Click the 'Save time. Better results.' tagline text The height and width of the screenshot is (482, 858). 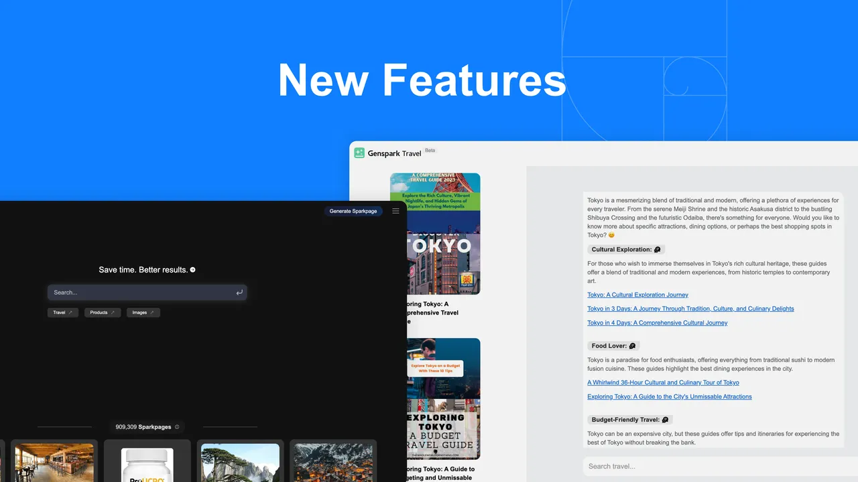coord(143,270)
